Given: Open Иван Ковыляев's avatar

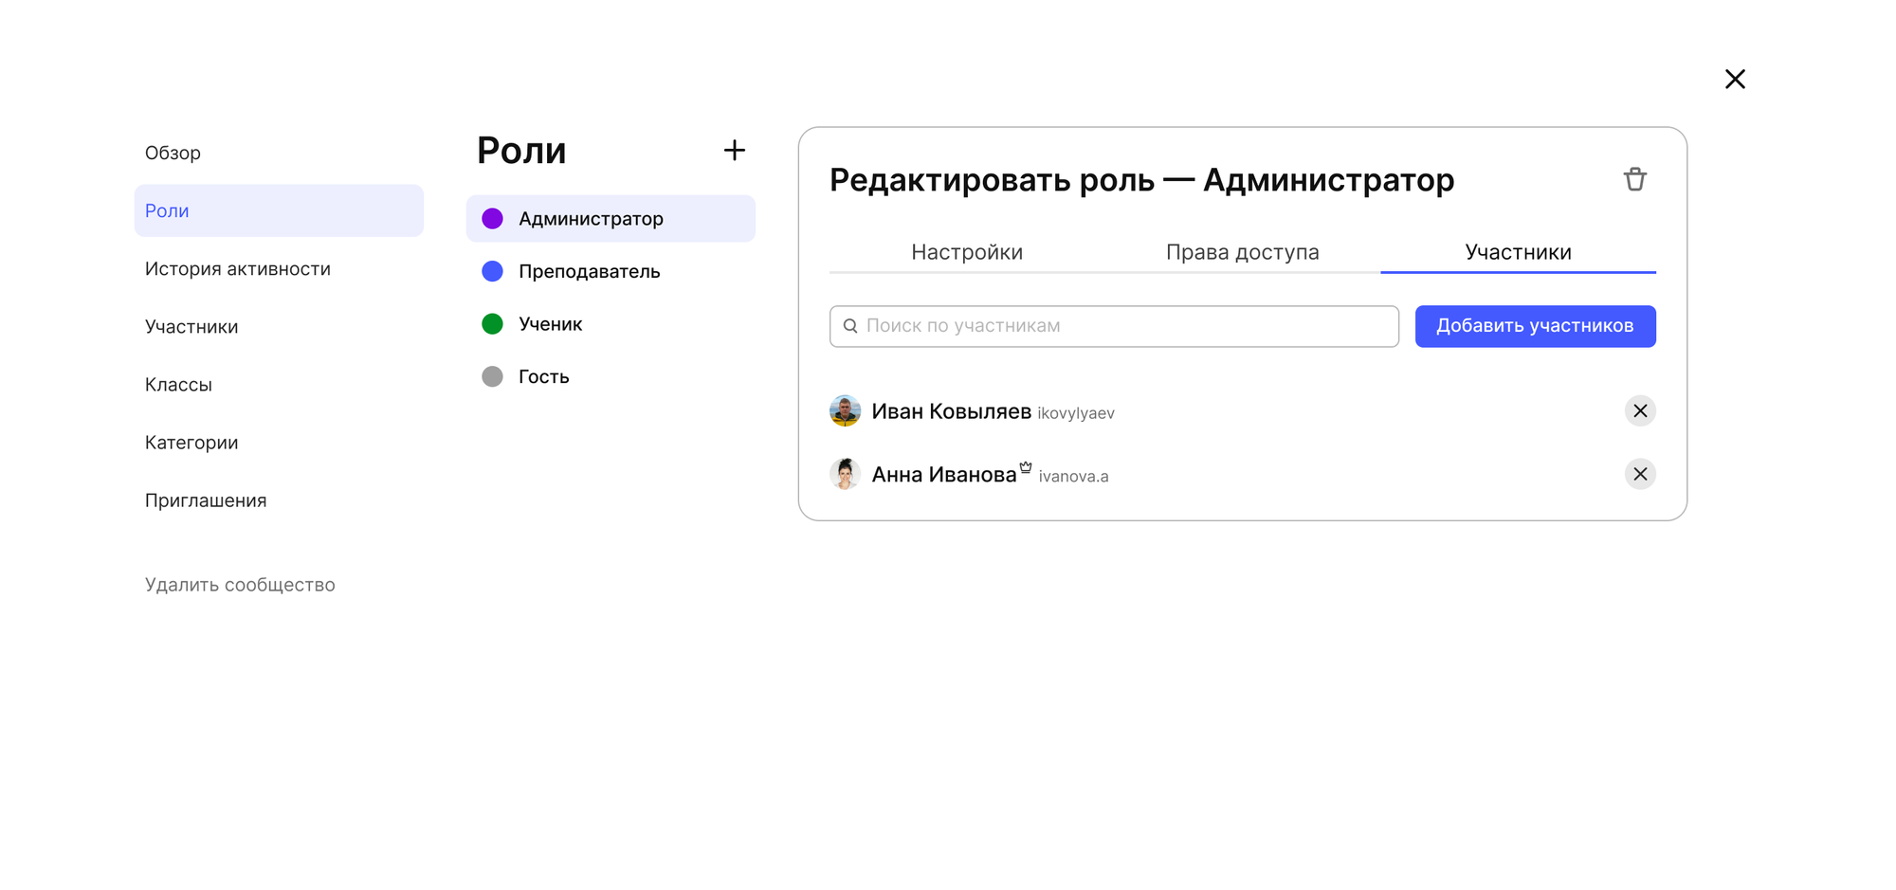Looking at the screenshot, I should pyautogui.click(x=845, y=410).
